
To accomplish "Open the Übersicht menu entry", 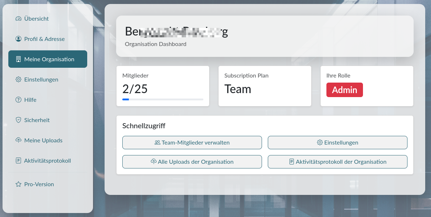I will [48, 19].
